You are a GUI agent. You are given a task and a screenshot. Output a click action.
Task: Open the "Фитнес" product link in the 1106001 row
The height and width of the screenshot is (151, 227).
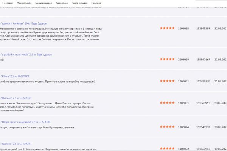click(16, 98)
